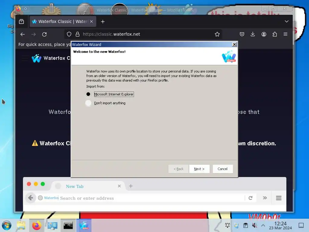Close the Waterfox Wizard dialog
The width and height of the screenshot is (309, 232).
click(x=234, y=44)
